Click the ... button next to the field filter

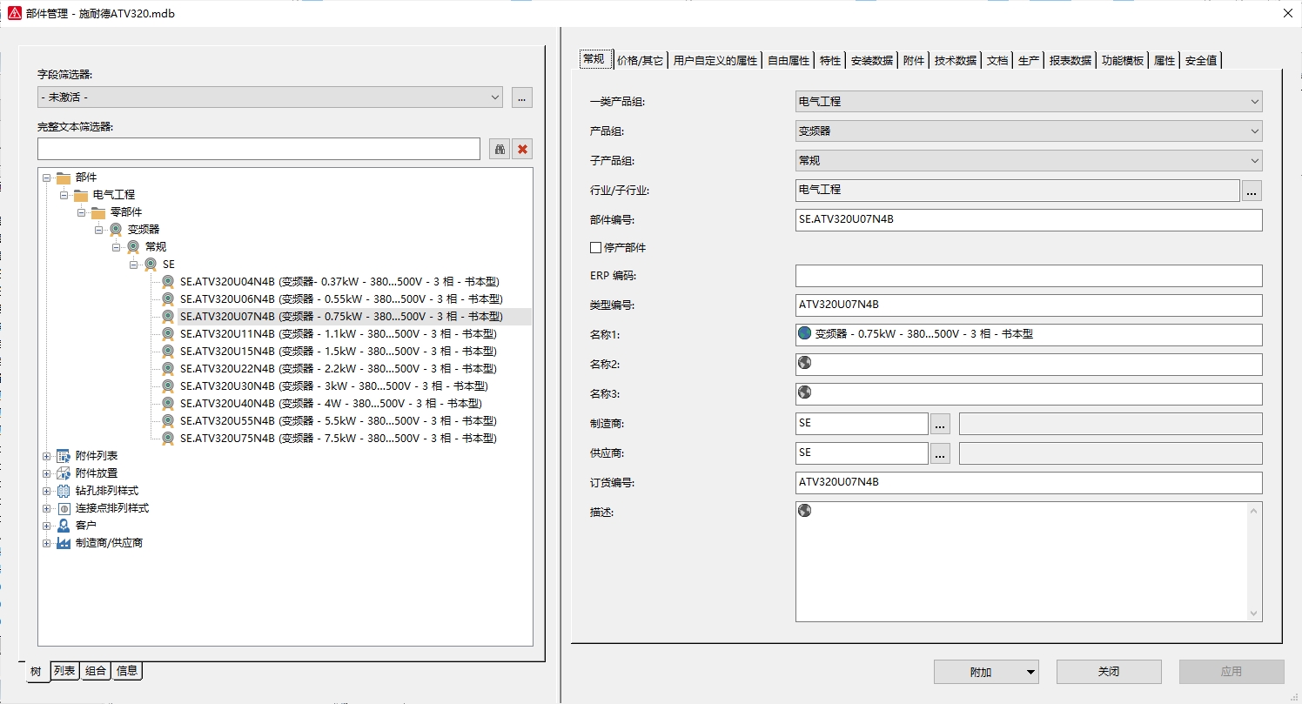coord(522,97)
